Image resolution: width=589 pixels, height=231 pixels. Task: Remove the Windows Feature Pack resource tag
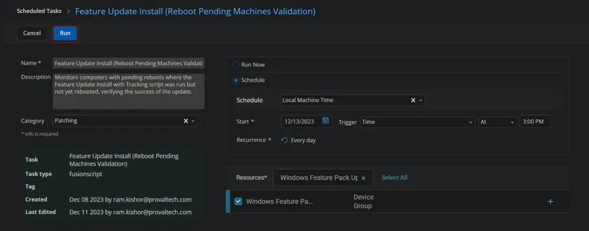[363, 179]
